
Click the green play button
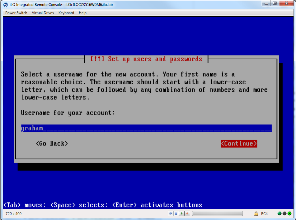pos(181,213)
